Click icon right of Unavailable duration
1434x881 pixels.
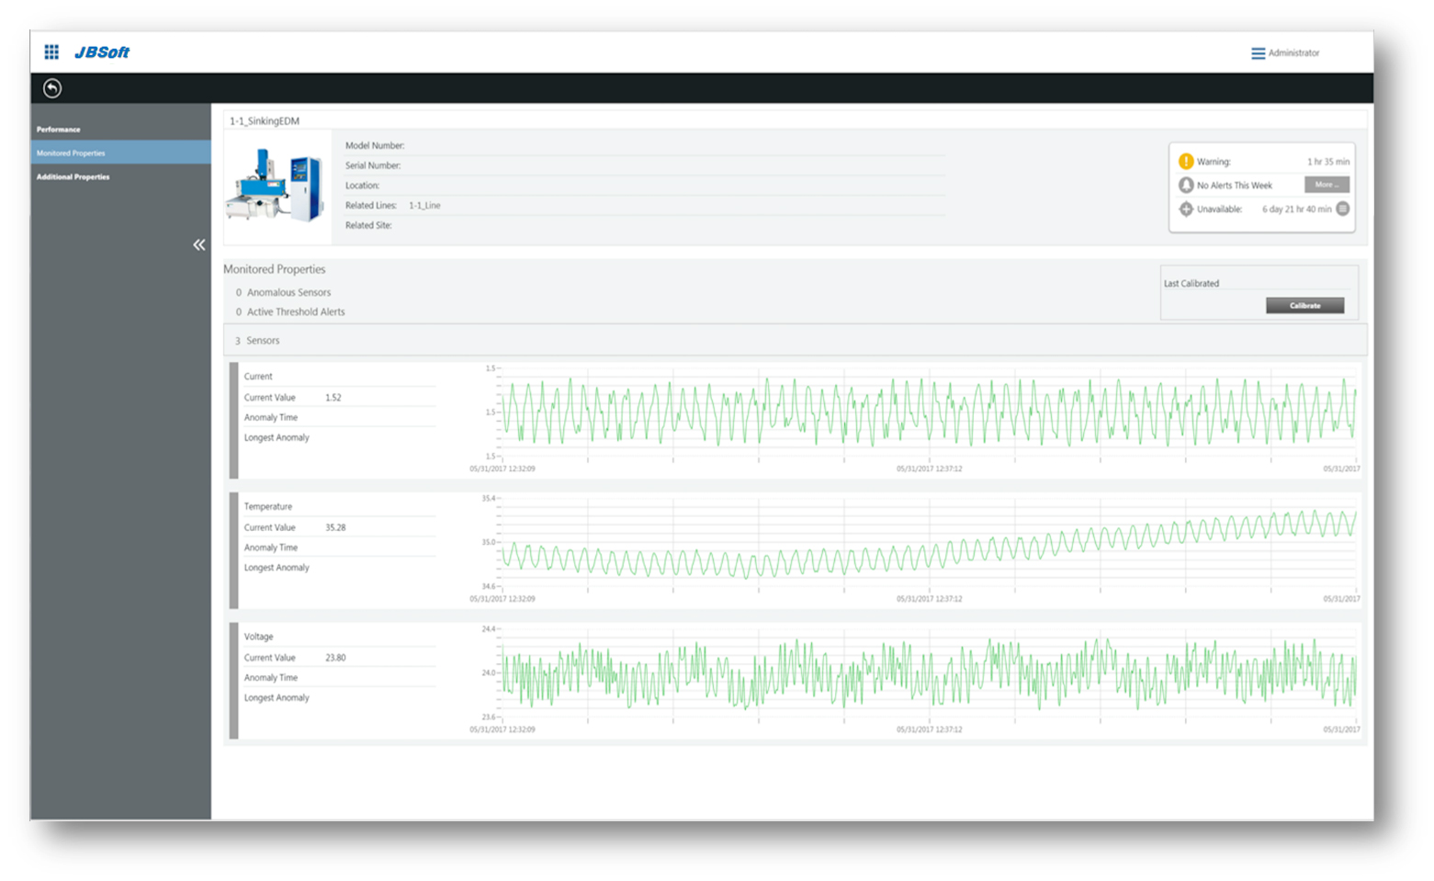[x=1343, y=209]
